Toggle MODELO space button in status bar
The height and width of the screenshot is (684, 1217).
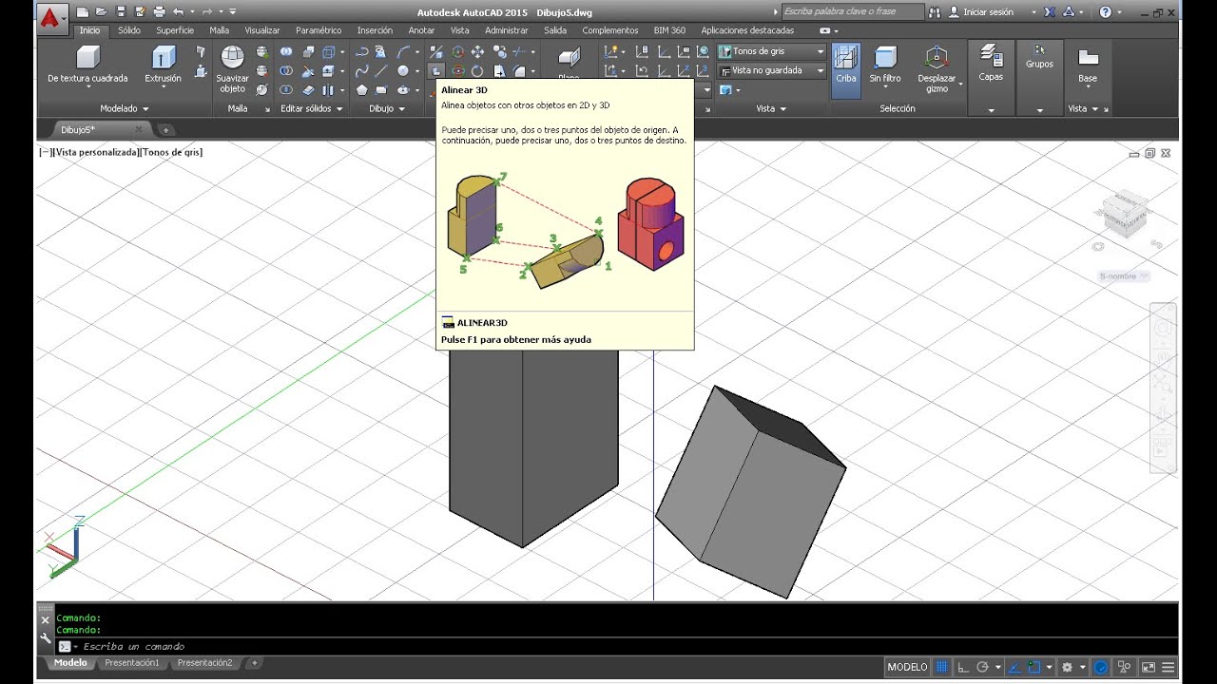907,667
